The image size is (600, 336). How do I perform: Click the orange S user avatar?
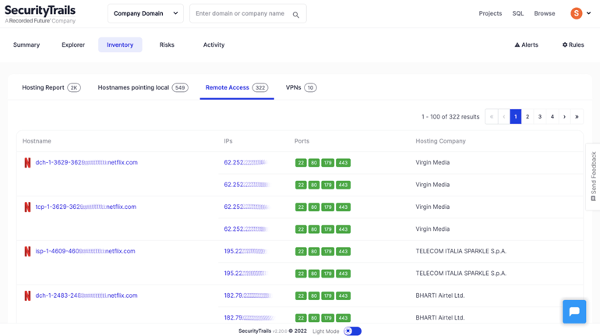(x=577, y=13)
